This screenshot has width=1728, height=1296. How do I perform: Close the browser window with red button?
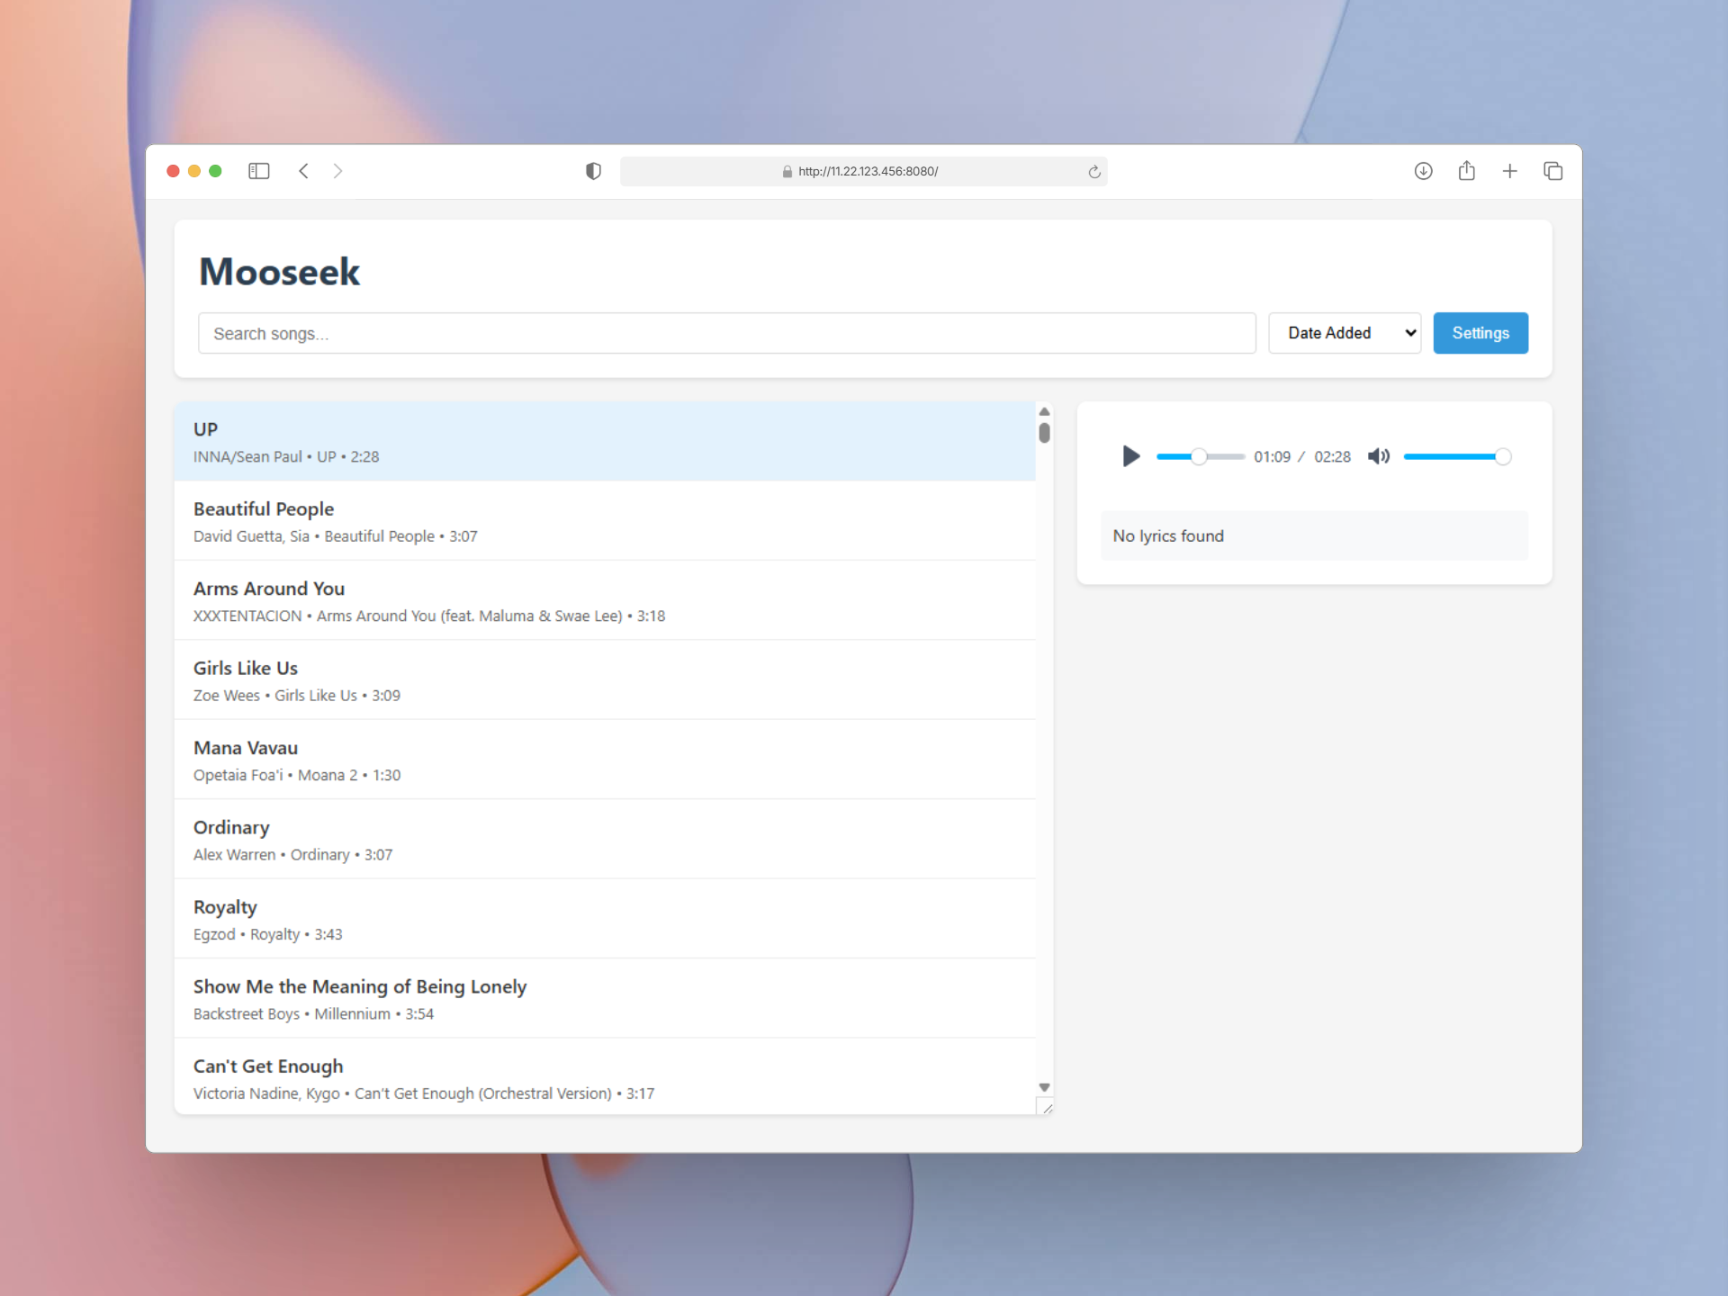[x=173, y=171]
